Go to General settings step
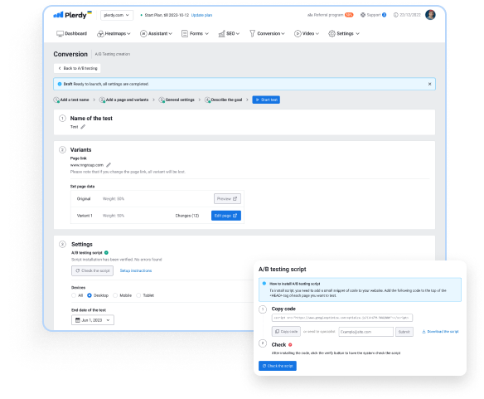Image resolution: width=484 pixels, height=399 pixels. pyautogui.click(x=177, y=100)
